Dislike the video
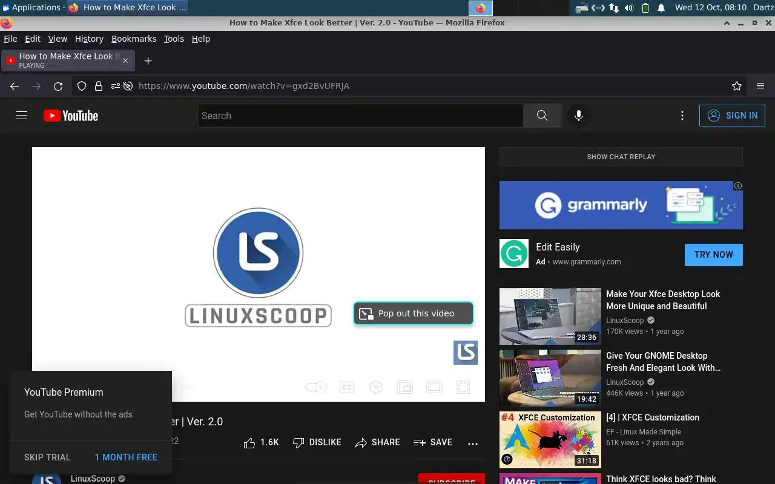 coord(317,442)
